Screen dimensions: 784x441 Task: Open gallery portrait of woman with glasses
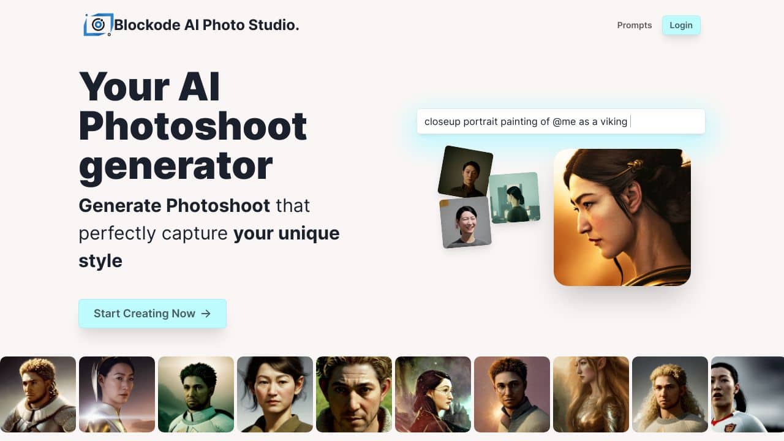click(x=433, y=394)
